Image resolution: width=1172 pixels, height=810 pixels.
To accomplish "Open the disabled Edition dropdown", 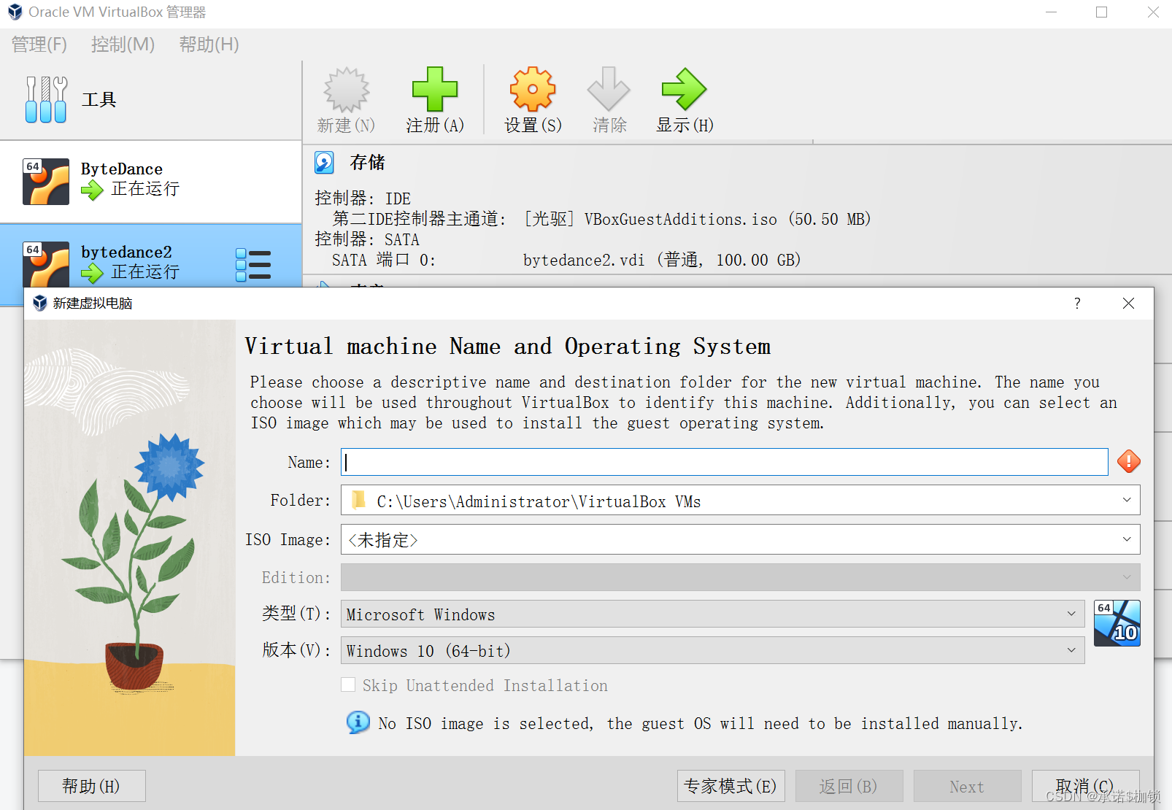I will [740, 576].
